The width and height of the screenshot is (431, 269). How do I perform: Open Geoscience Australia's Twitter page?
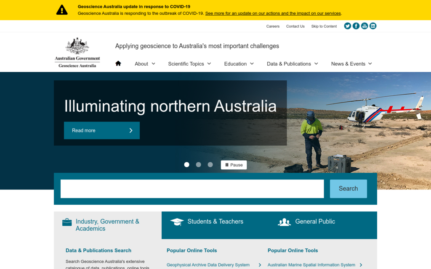click(x=347, y=26)
